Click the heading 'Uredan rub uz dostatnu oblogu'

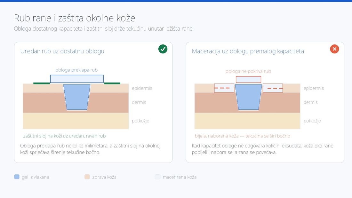(x=62, y=51)
